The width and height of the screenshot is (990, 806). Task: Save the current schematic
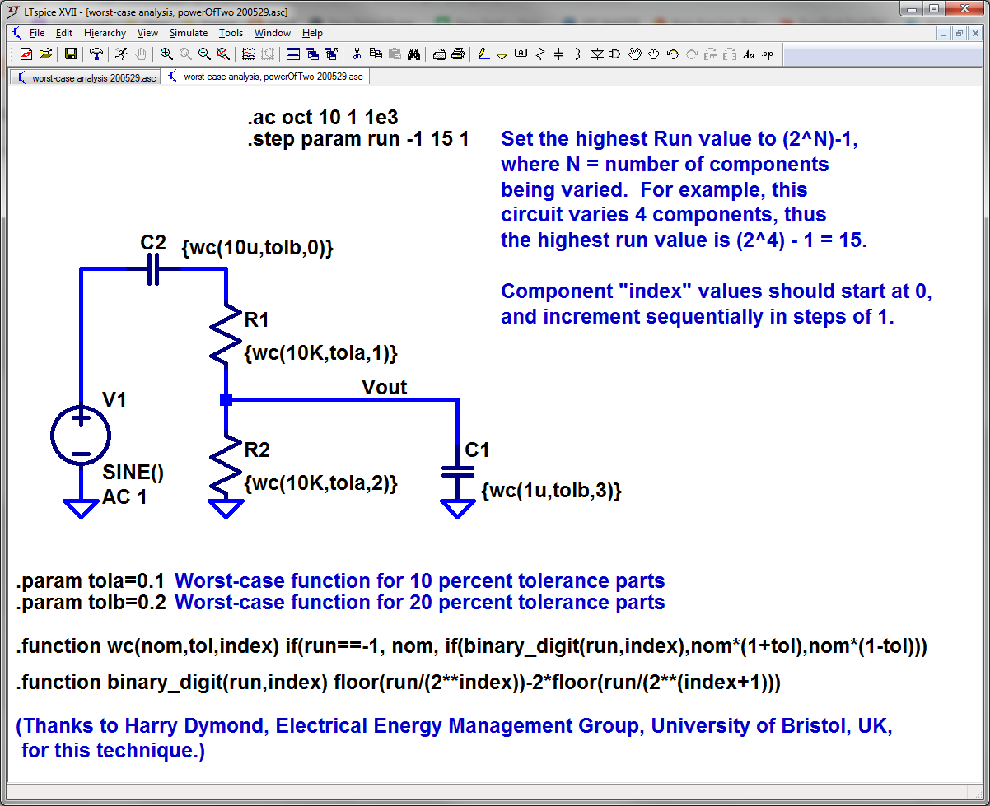71,55
